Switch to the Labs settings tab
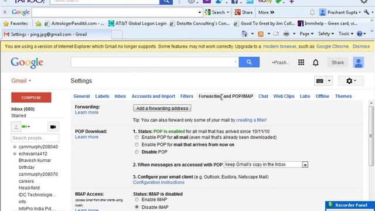This screenshot has height=211, width=375. pos(305,96)
